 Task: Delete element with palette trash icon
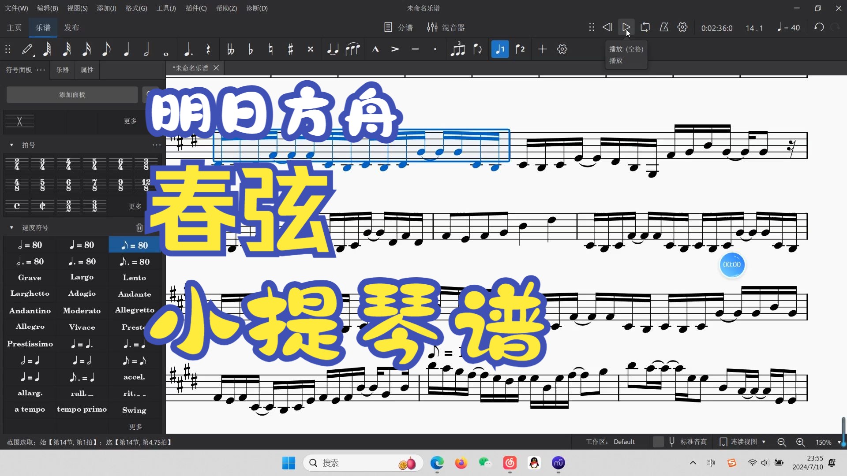(139, 228)
